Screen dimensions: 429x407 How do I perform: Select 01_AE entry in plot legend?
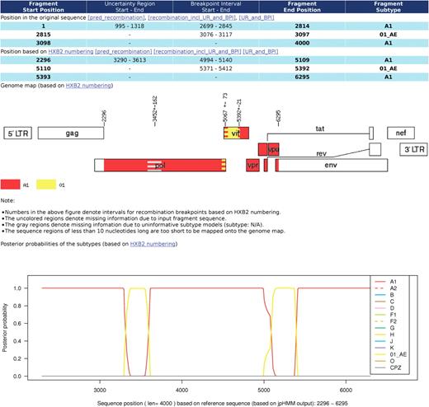pyautogui.click(x=390, y=354)
